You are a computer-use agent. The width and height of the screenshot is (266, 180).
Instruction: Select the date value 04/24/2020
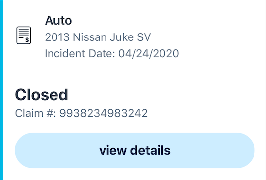pos(149,54)
